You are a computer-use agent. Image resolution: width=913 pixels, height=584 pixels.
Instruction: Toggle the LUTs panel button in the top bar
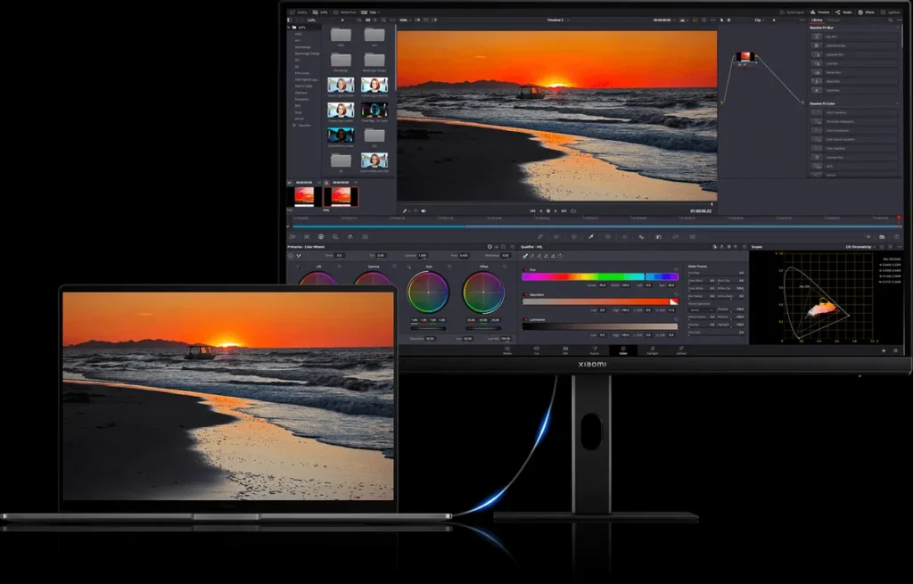(320, 12)
